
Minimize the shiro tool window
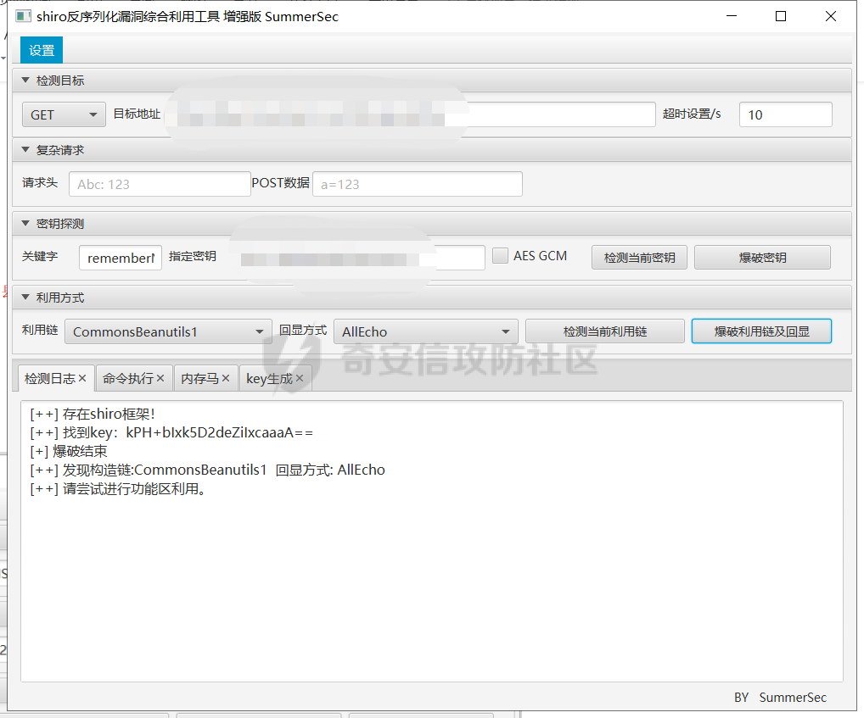732,16
